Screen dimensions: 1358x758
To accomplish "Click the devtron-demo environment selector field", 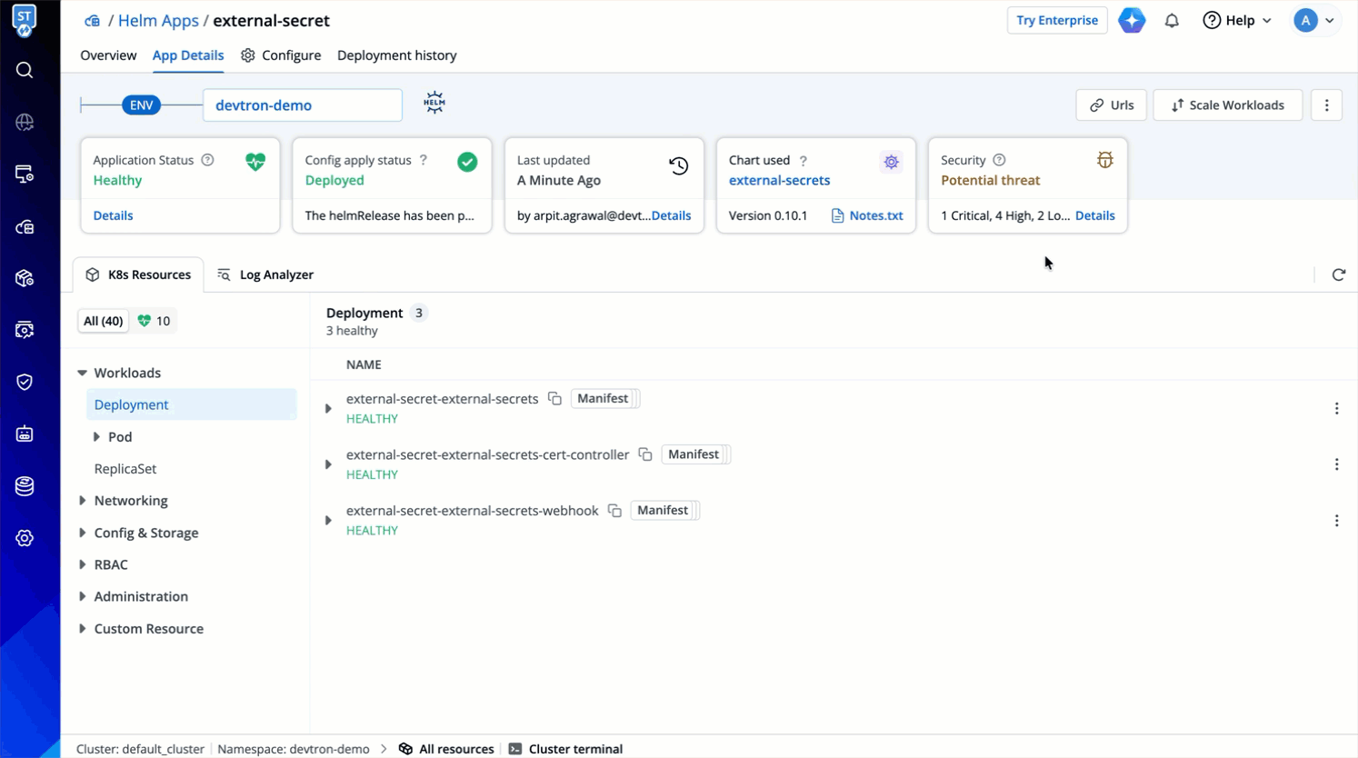I will 302,105.
